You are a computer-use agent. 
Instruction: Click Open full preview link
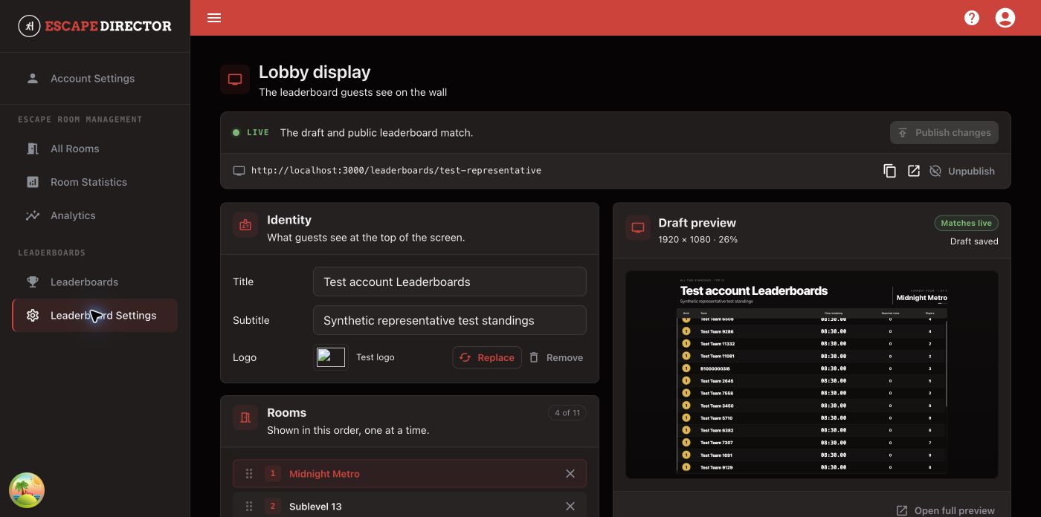pos(945,510)
